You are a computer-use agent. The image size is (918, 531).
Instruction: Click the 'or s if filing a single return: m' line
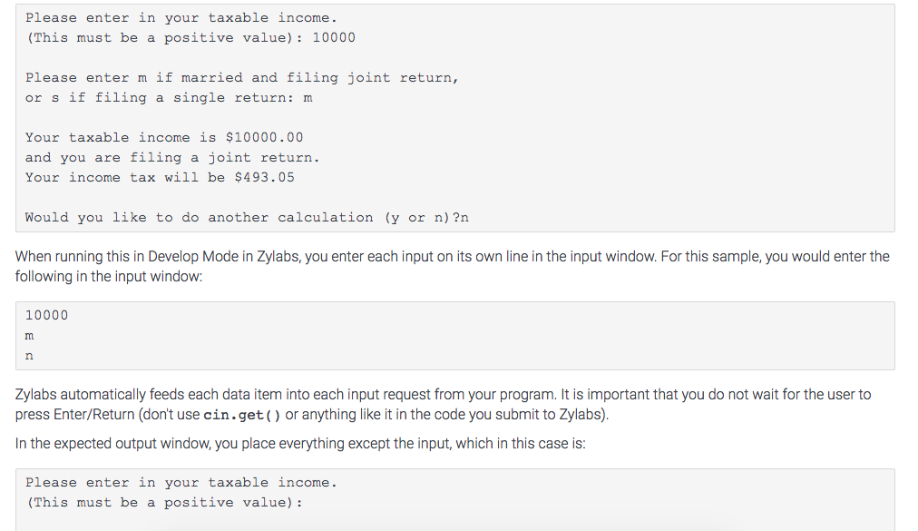pos(169,98)
